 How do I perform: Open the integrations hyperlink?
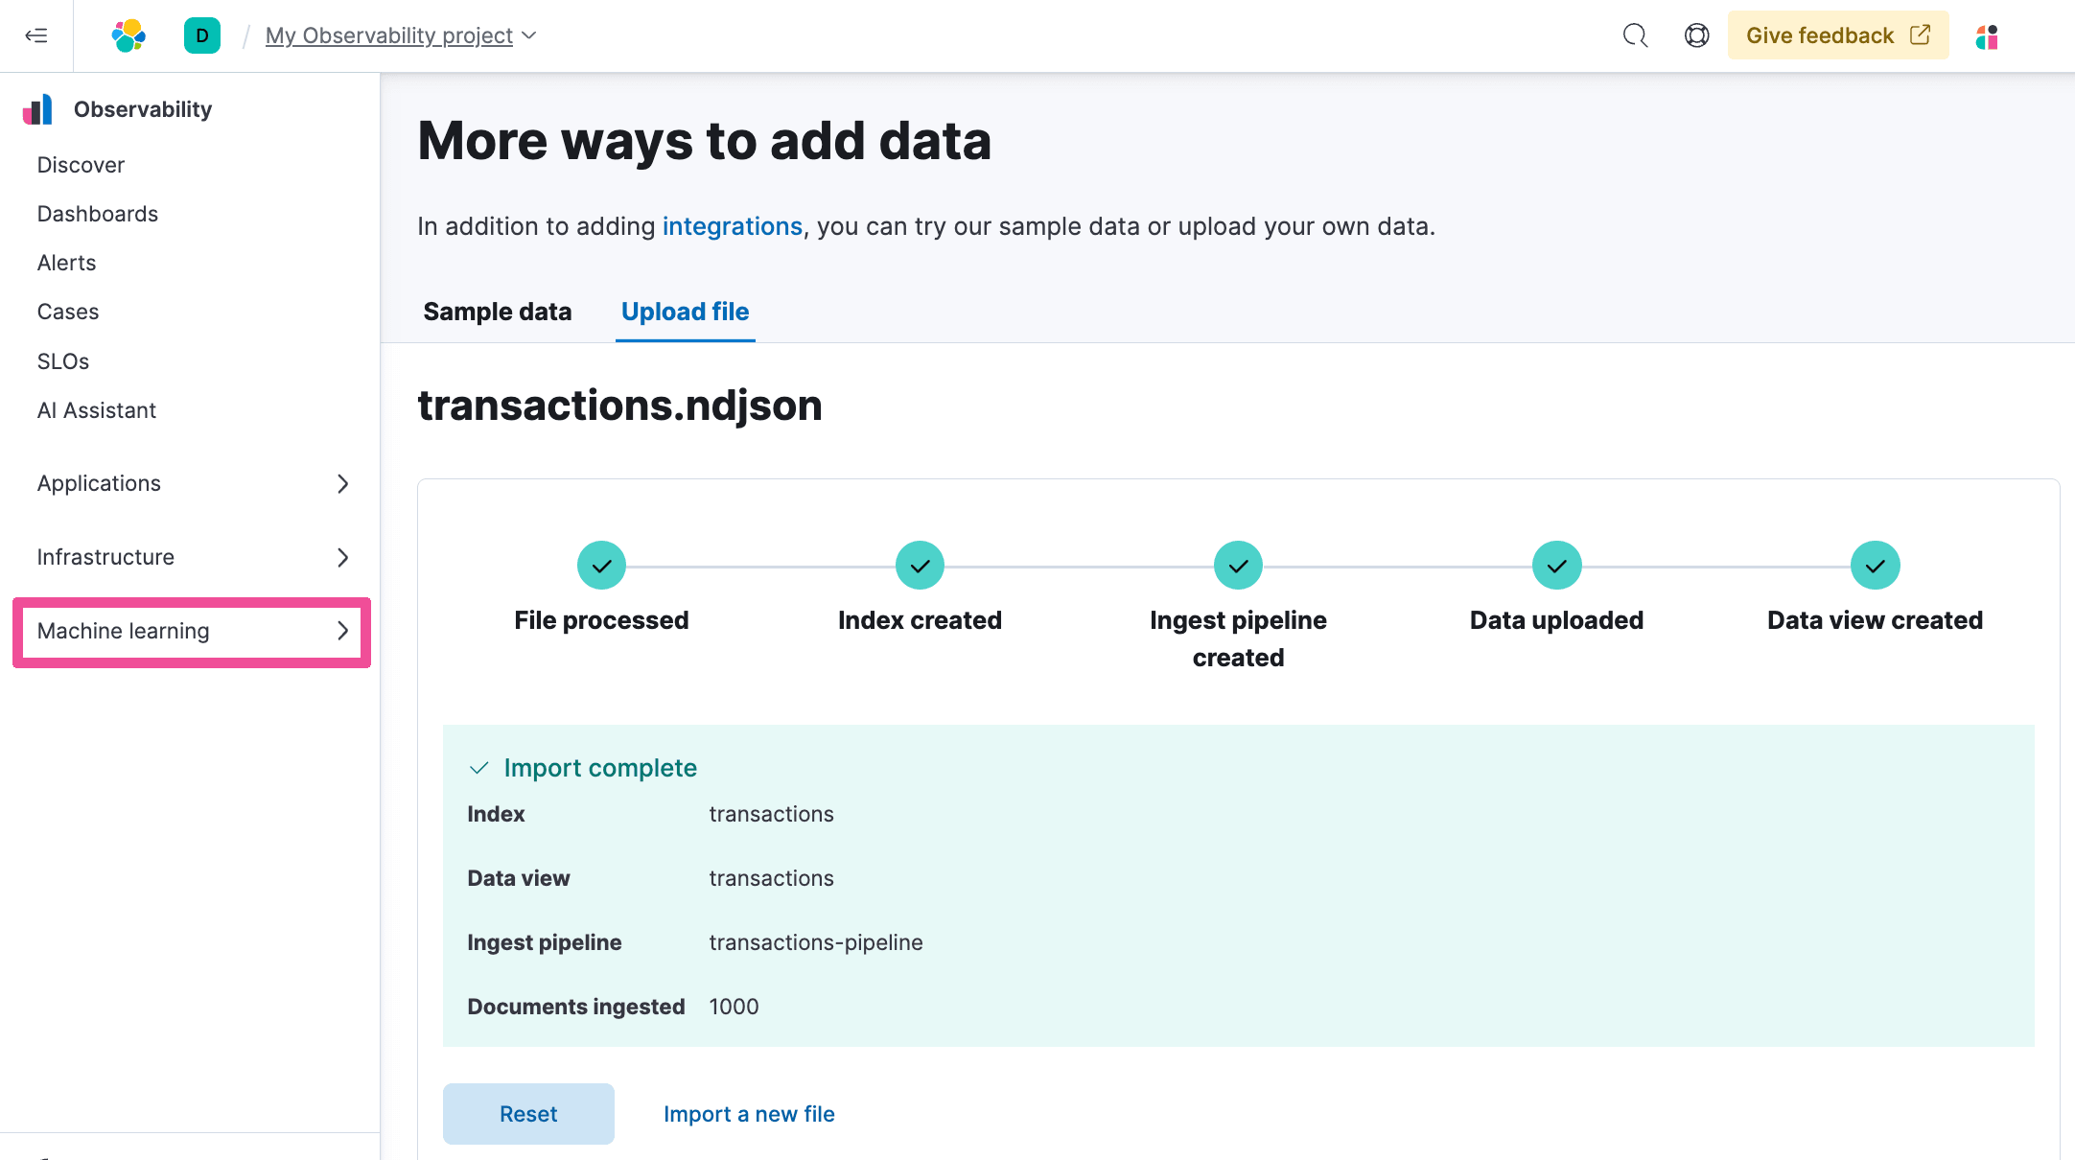(x=732, y=226)
